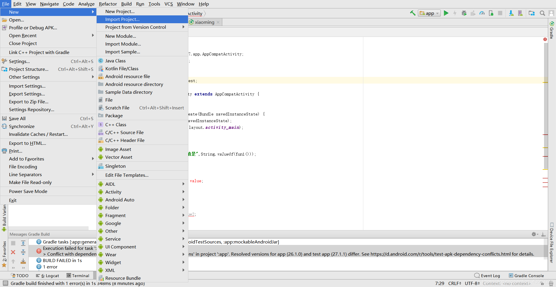
Task: Expand the AIDL submenu
Action: tap(142, 184)
